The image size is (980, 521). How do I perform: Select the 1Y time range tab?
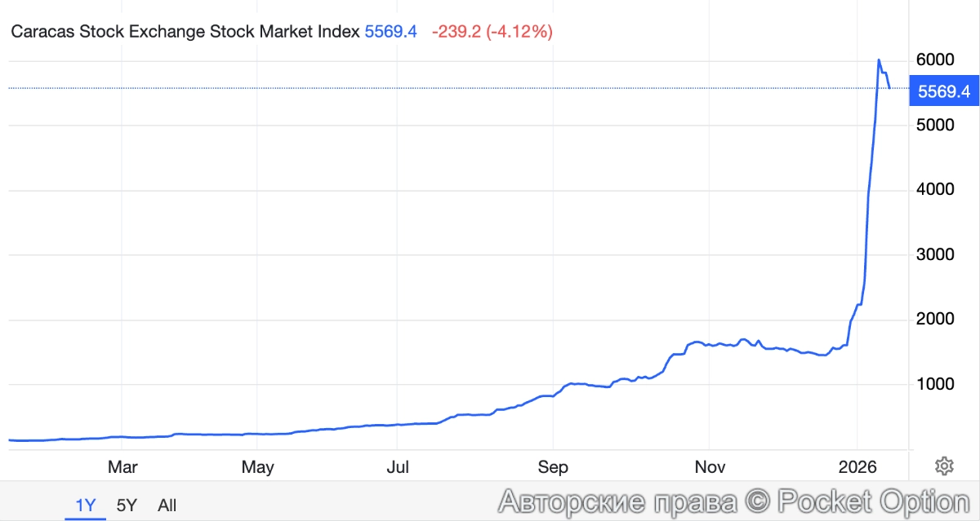(x=85, y=506)
